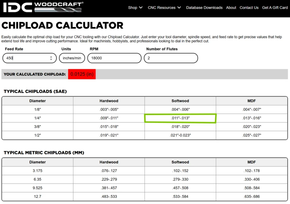Open the Contact Us page
The width and height of the screenshot is (290, 204).
click(x=249, y=8)
